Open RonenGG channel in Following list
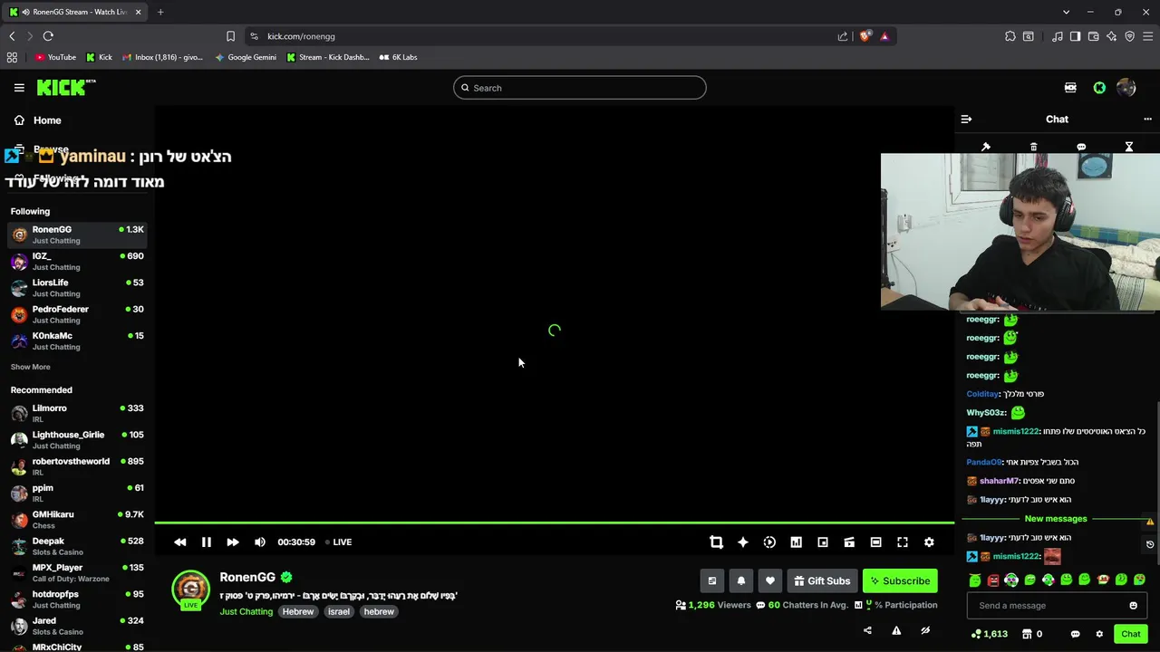The image size is (1160, 652). pyautogui.click(x=77, y=235)
